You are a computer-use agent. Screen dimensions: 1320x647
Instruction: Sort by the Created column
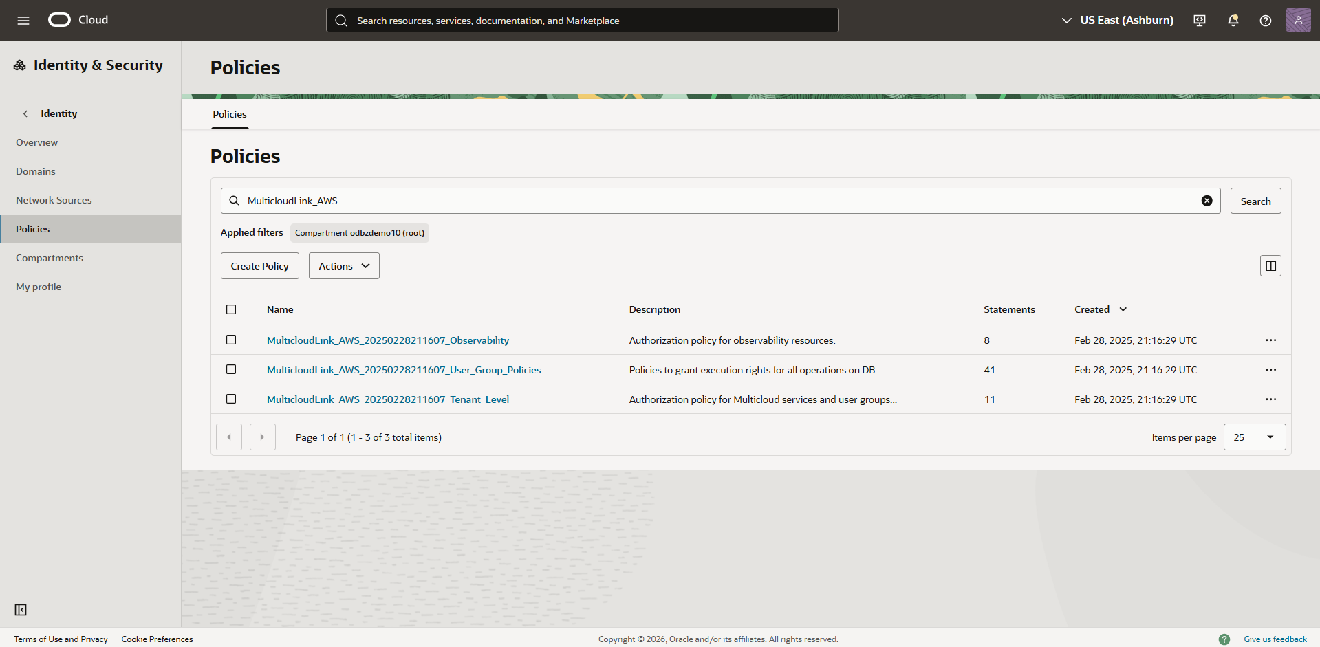tap(1101, 309)
